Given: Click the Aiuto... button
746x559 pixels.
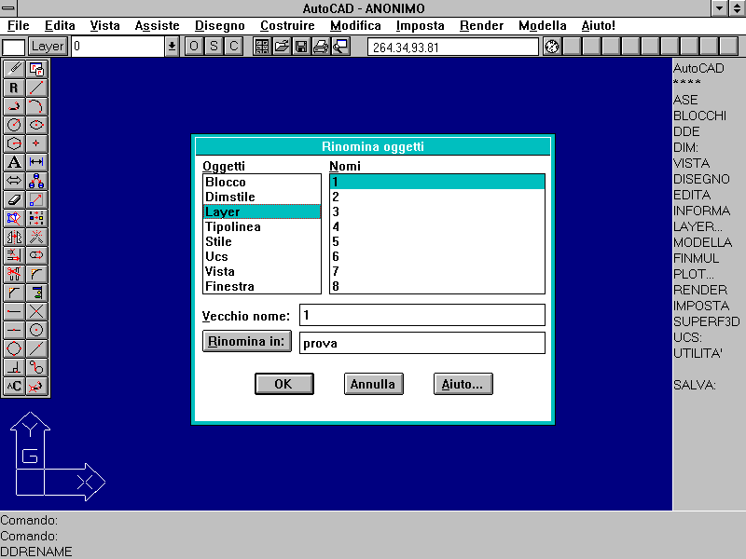Looking at the screenshot, I should tap(463, 384).
